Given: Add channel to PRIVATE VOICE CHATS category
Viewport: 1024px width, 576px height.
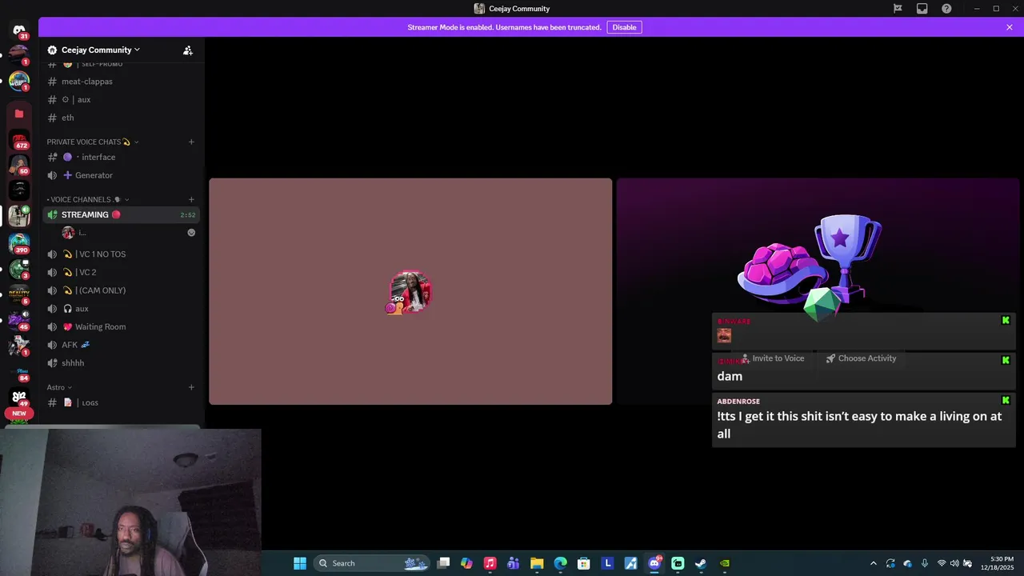Looking at the screenshot, I should pos(191,142).
